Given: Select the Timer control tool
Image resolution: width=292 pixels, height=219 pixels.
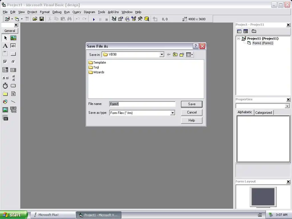Looking at the screenshot, I should click(5, 86).
